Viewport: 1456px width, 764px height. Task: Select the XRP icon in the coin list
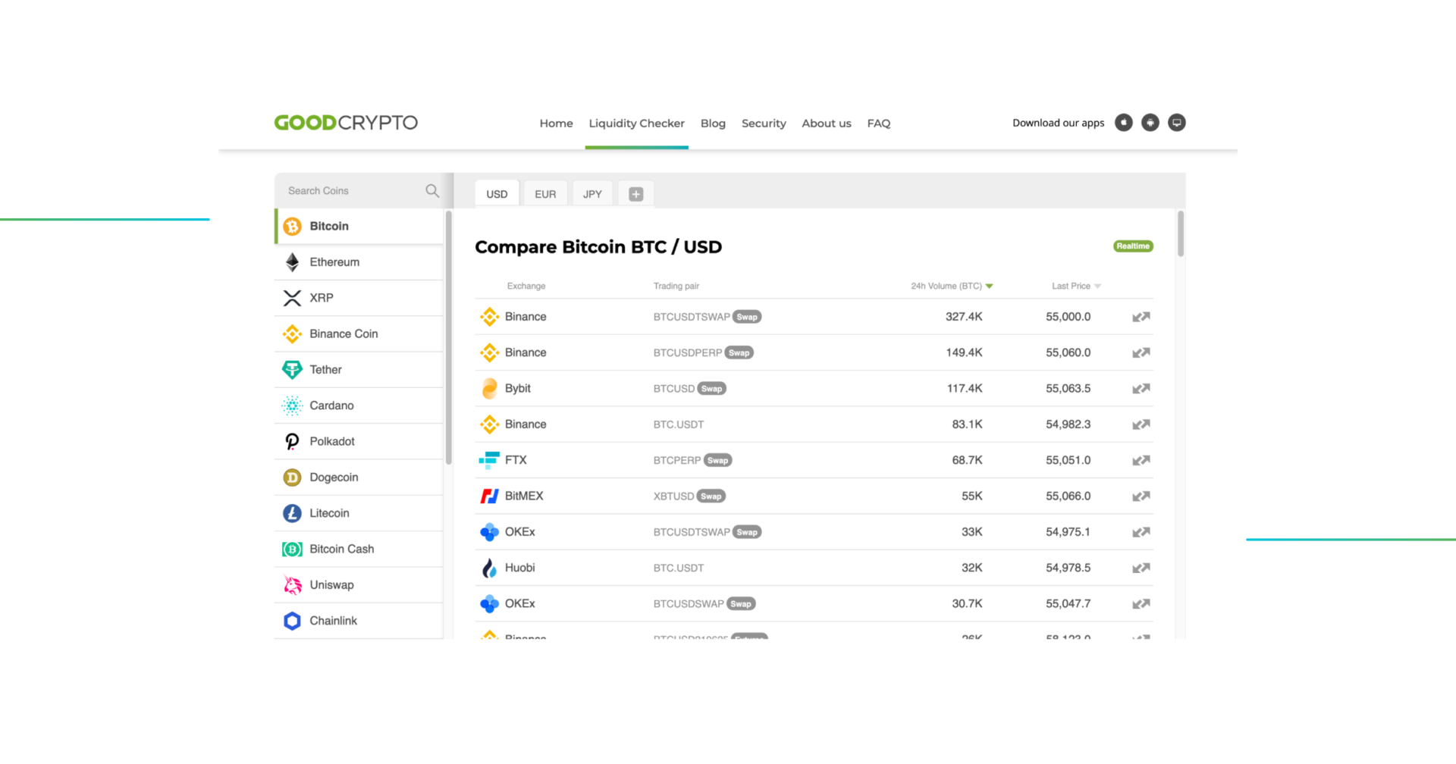[x=292, y=297]
